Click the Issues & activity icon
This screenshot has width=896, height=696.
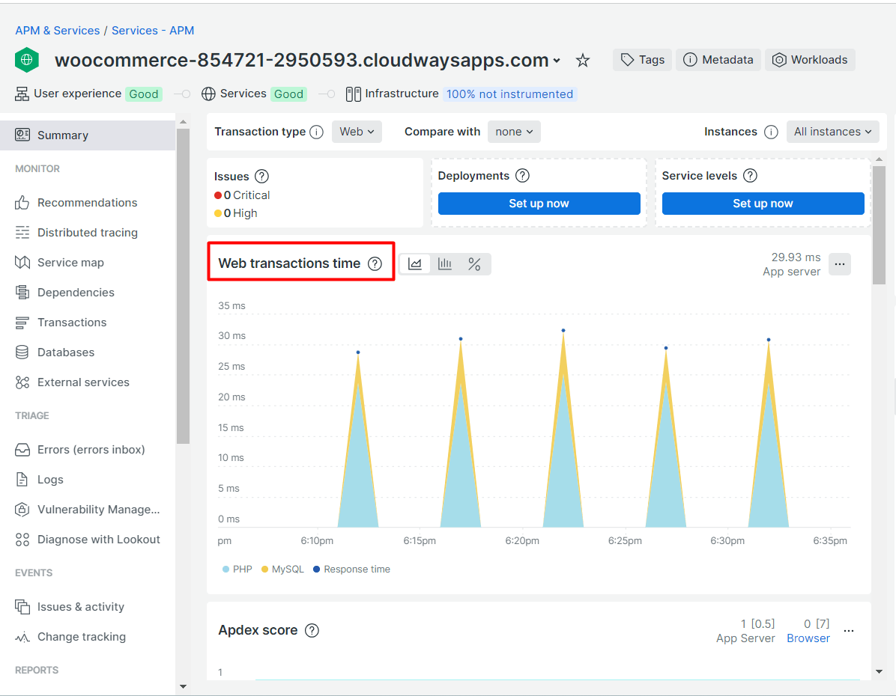[22, 607]
